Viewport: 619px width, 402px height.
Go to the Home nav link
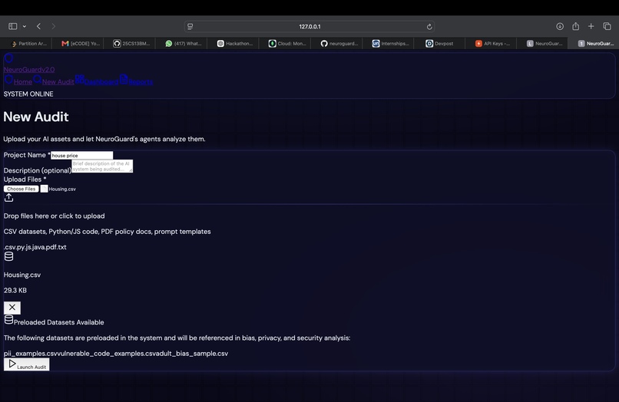pos(23,81)
